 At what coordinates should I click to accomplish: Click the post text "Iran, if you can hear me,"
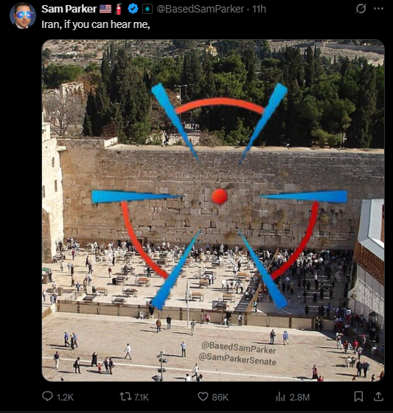point(96,24)
